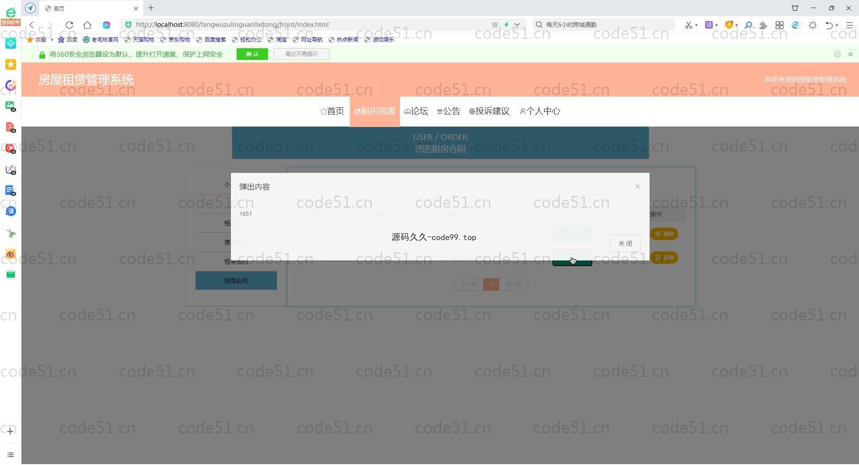This screenshot has width=859, height=465.
Task: Click sidebar translate bubble icon
Action: pos(11,211)
